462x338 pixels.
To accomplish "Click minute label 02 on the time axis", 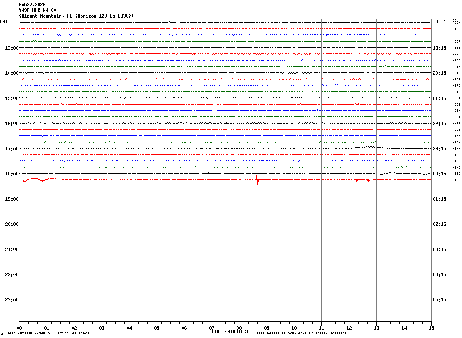I will 74,328.
